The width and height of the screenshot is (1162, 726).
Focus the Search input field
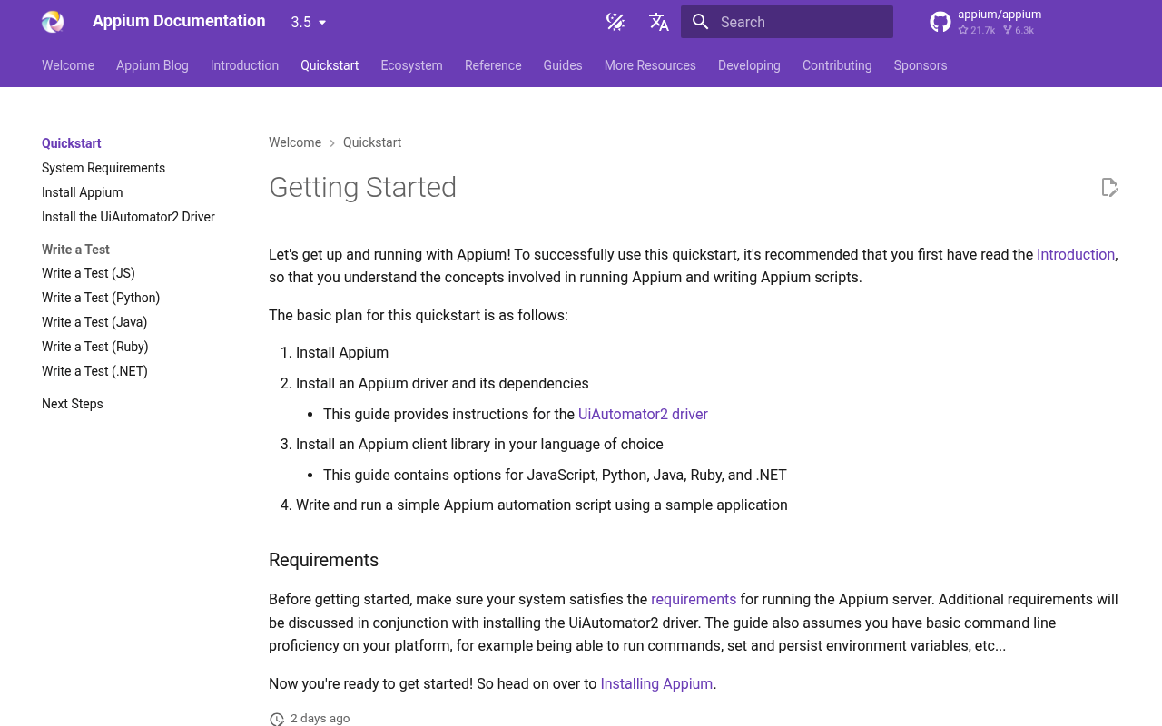(x=787, y=22)
